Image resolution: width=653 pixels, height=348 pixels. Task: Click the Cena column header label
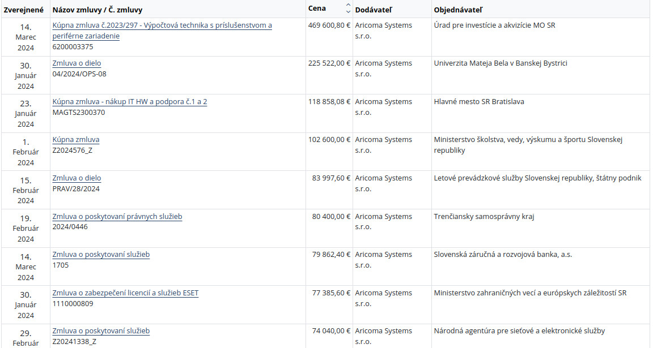[317, 8]
